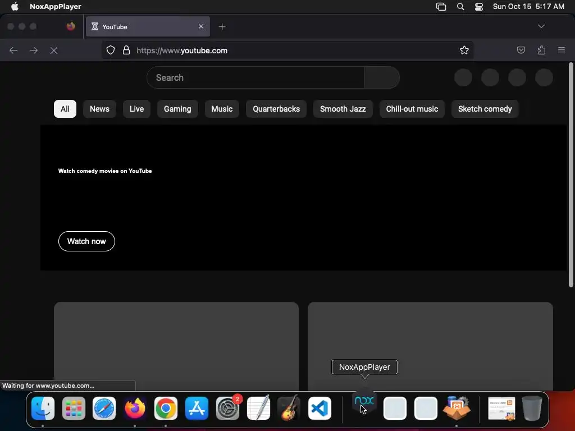Open Finder from the dock
Image resolution: width=575 pixels, height=431 pixels.
[43, 409]
